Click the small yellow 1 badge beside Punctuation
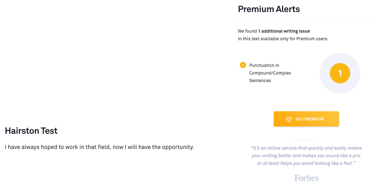 pyautogui.click(x=243, y=65)
